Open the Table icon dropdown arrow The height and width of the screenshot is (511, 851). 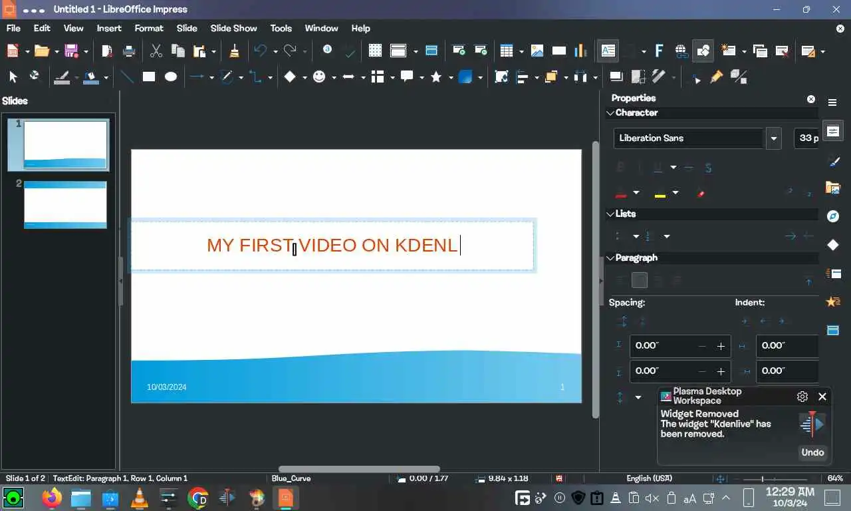click(521, 51)
